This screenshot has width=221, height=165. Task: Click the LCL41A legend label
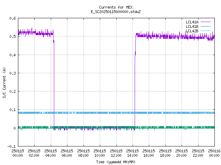tap(192, 22)
